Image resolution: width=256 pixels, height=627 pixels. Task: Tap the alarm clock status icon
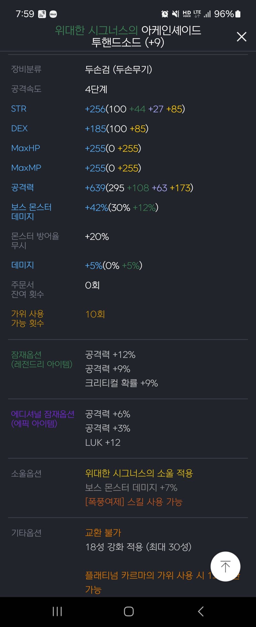click(165, 14)
